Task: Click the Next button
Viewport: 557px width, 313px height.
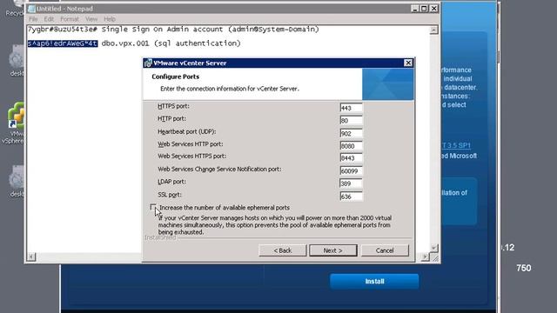Action: click(332, 250)
